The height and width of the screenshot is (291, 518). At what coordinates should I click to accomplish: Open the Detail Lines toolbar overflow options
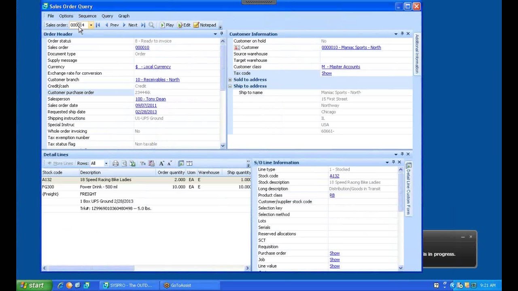(248, 164)
